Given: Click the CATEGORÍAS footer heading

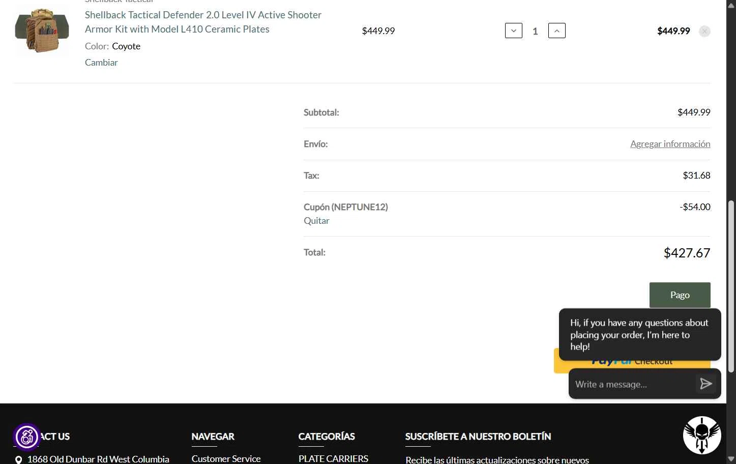Looking at the screenshot, I should pos(327,437).
